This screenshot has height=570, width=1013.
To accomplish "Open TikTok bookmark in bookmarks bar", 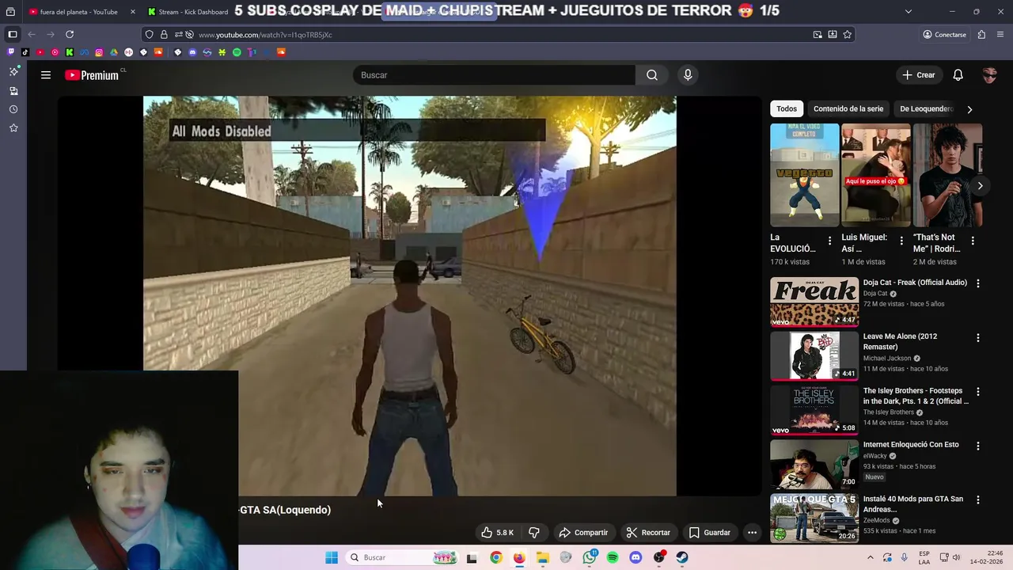I will [25, 52].
